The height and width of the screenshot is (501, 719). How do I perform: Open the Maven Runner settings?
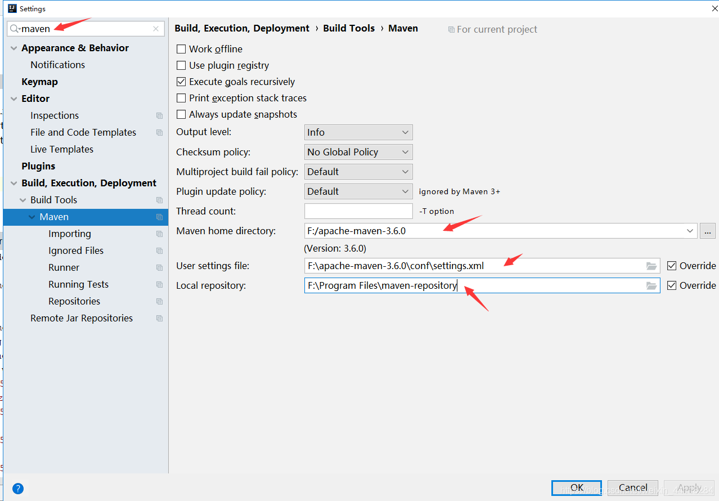(x=64, y=267)
